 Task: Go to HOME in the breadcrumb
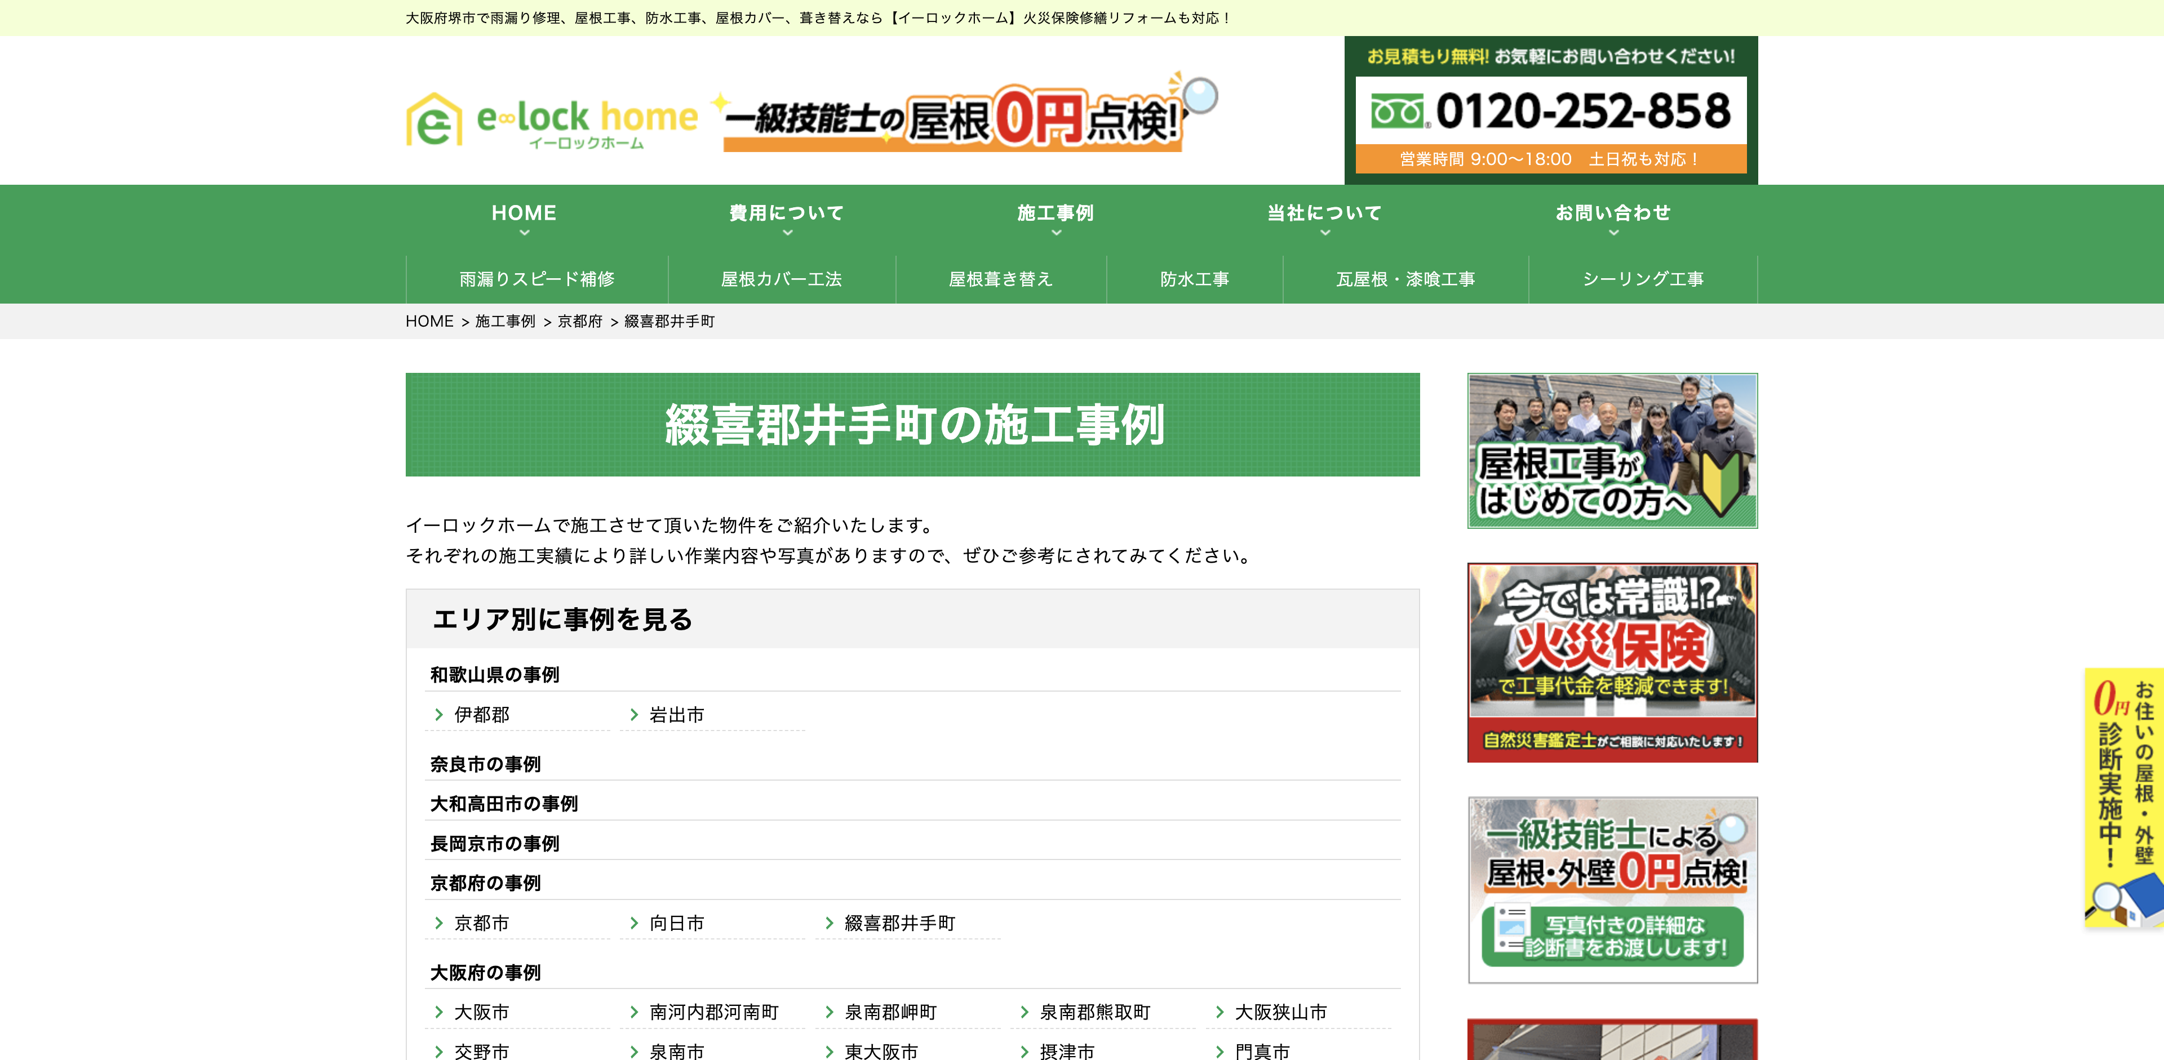(x=429, y=322)
